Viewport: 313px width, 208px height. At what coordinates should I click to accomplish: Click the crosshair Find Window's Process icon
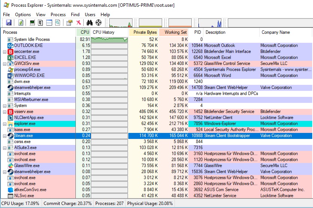(98, 23)
